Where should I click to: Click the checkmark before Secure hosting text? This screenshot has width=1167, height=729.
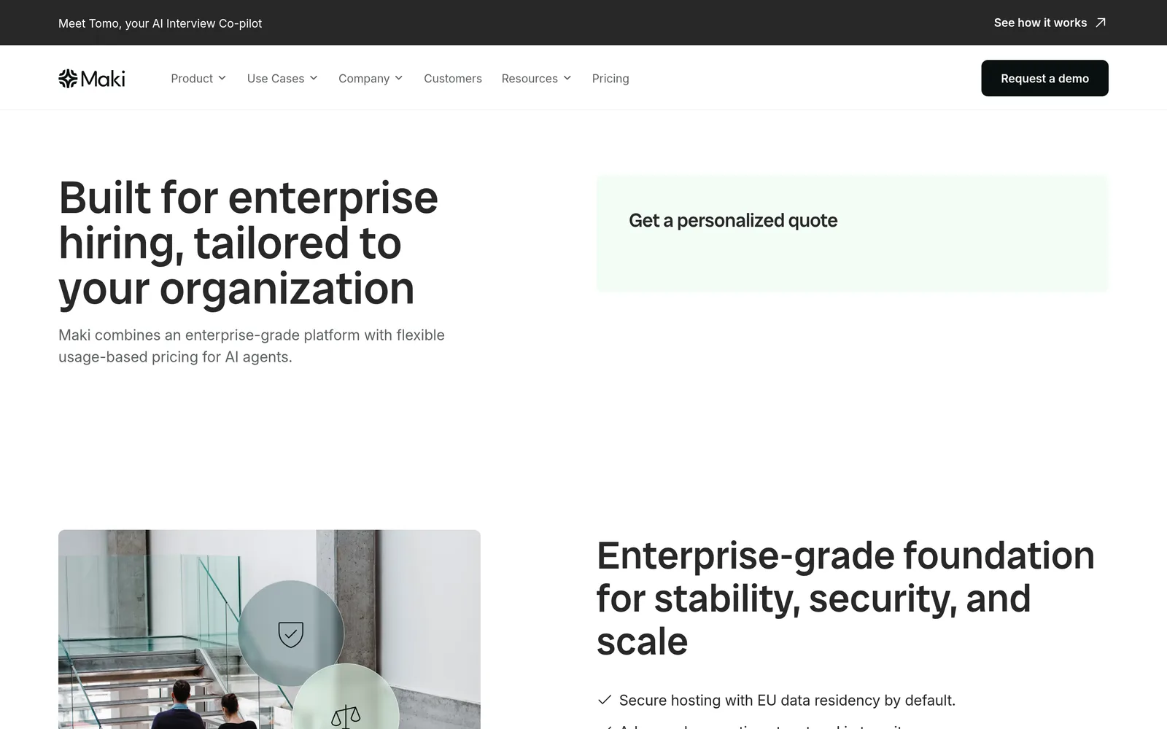[605, 700]
